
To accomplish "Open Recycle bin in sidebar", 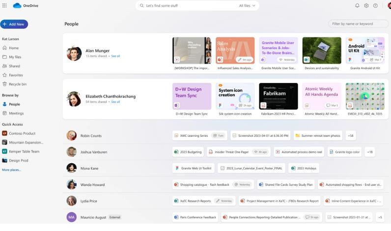I will pos(18,84).
